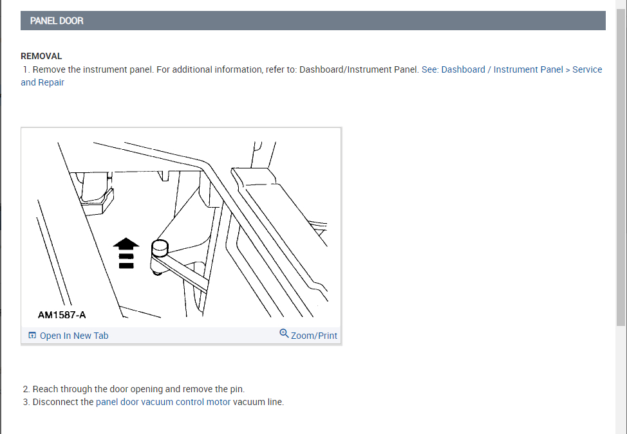This screenshot has width=627, height=434.
Task: Click the PANEL DOOR header bar
Action: tap(313, 21)
